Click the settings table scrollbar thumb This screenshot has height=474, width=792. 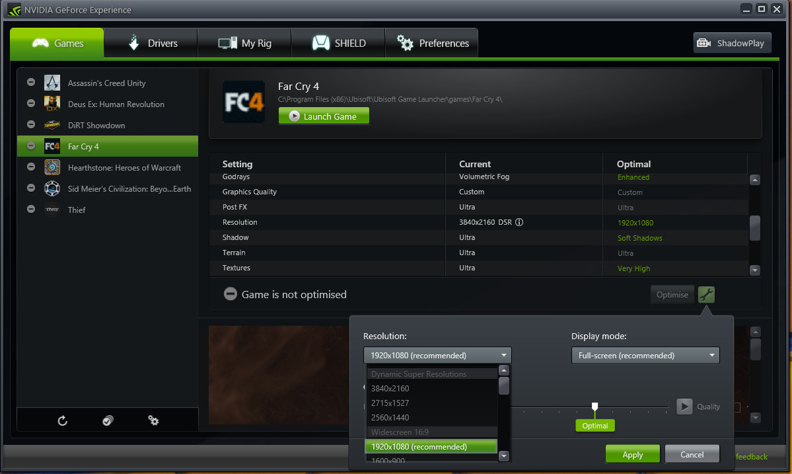[x=754, y=228]
